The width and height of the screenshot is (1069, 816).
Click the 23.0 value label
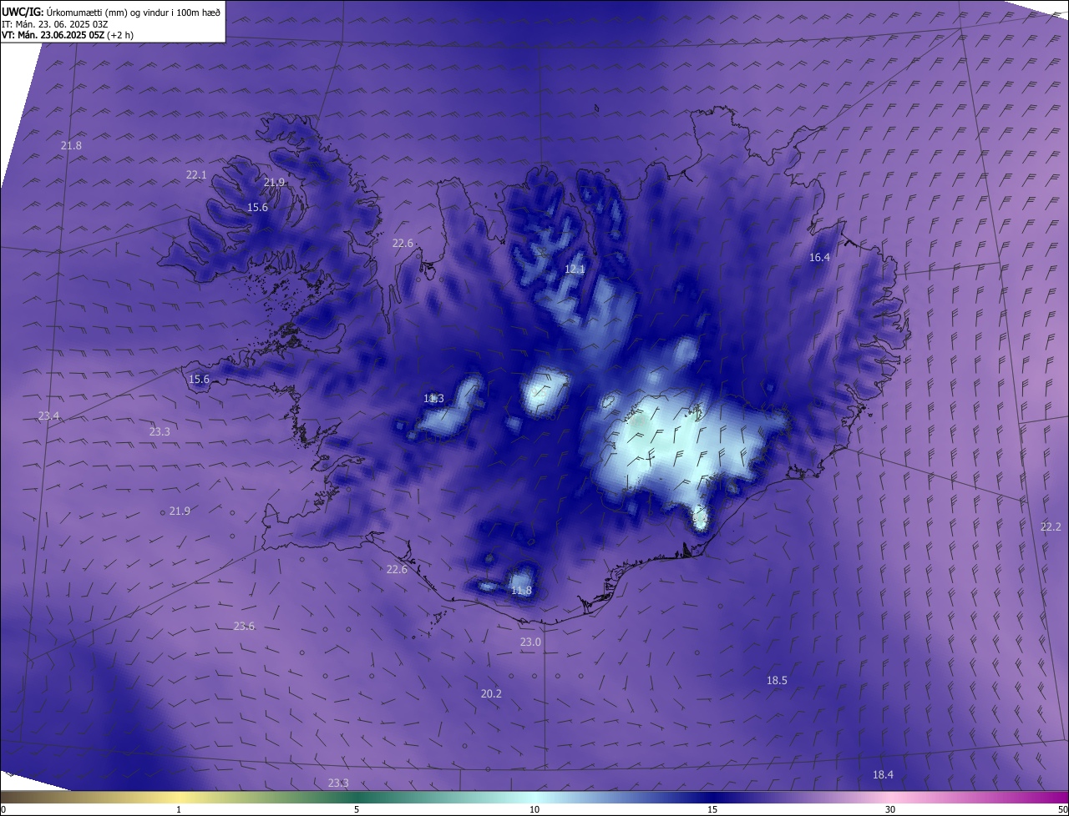(531, 642)
